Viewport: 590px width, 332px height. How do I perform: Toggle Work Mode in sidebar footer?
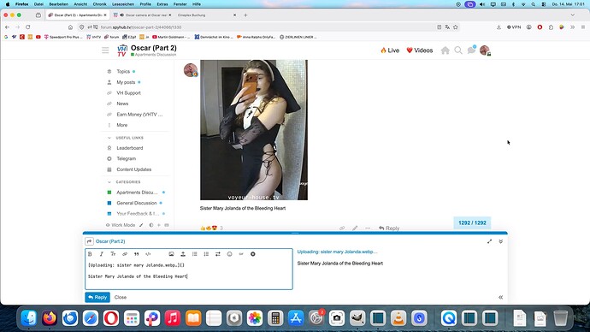click(121, 225)
